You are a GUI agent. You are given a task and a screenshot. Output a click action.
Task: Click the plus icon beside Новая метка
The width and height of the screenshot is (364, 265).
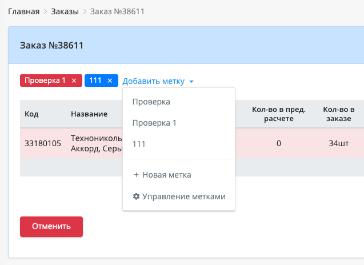point(136,175)
